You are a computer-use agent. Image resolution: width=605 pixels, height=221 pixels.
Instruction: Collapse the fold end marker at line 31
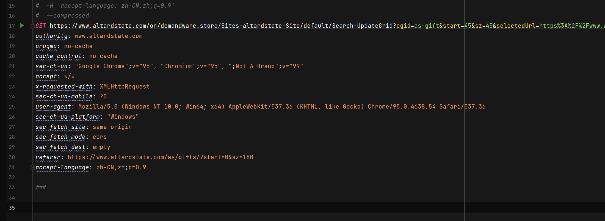pyautogui.click(x=32, y=167)
